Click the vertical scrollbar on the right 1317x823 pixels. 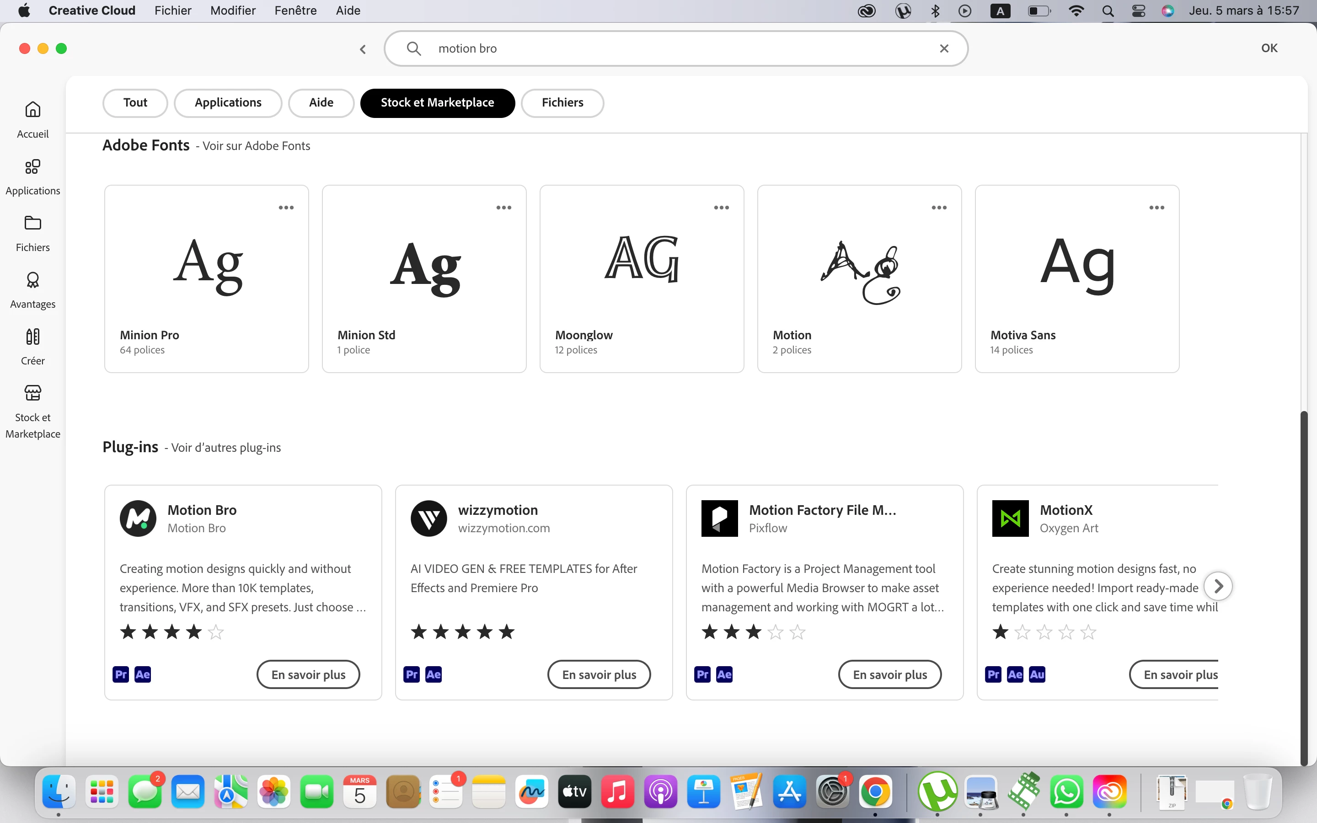(1303, 588)
